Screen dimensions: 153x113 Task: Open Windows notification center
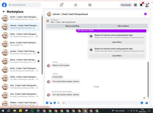149,111
